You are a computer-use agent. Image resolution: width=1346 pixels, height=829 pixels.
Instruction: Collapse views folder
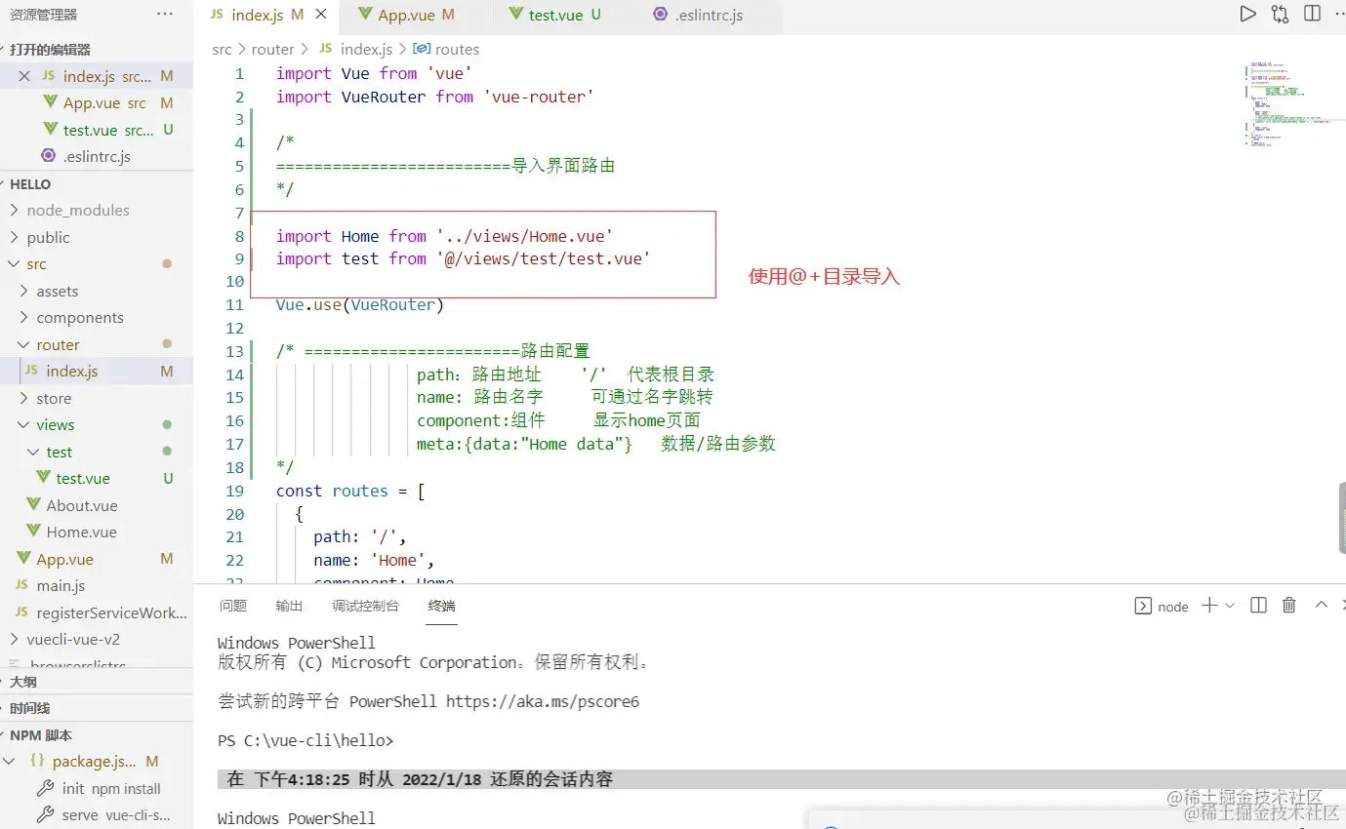click(x=55, y=424)
